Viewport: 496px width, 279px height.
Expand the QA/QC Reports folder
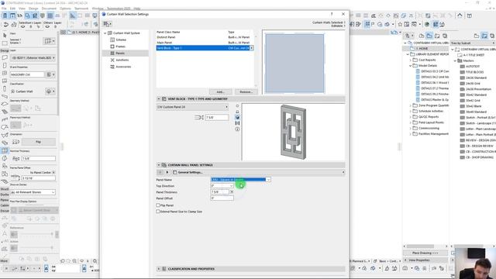pos(410,117)
